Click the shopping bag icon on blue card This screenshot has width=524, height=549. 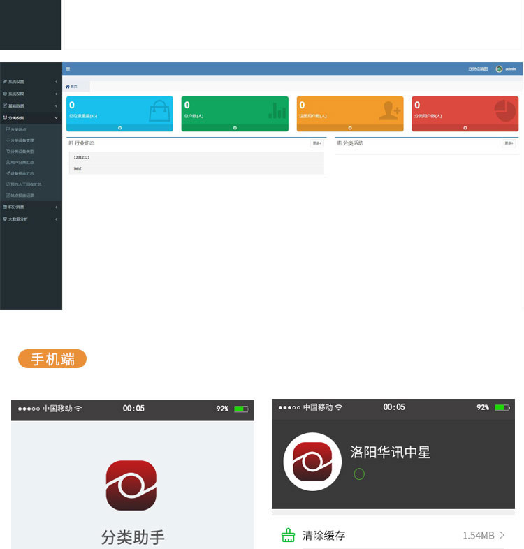coord(159,110)
